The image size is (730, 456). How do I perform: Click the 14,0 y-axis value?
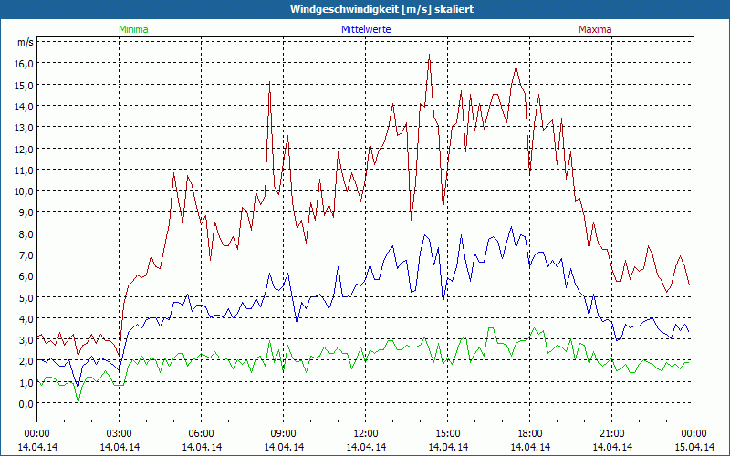26,106
